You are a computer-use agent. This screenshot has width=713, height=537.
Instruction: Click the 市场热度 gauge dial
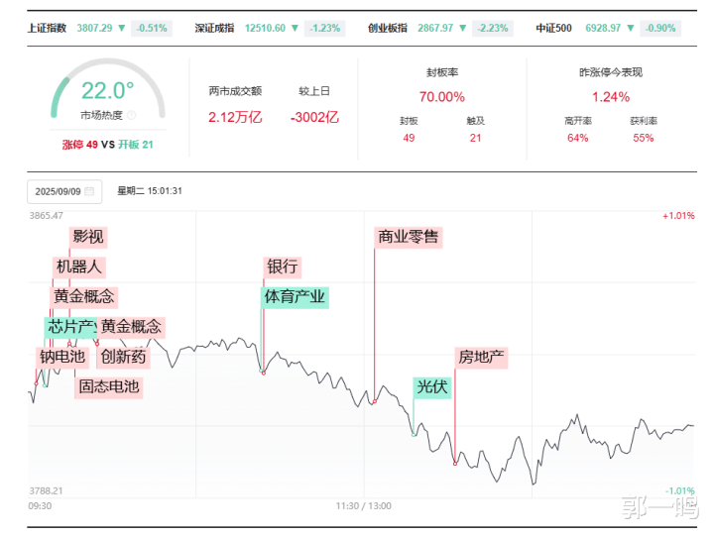107,94
